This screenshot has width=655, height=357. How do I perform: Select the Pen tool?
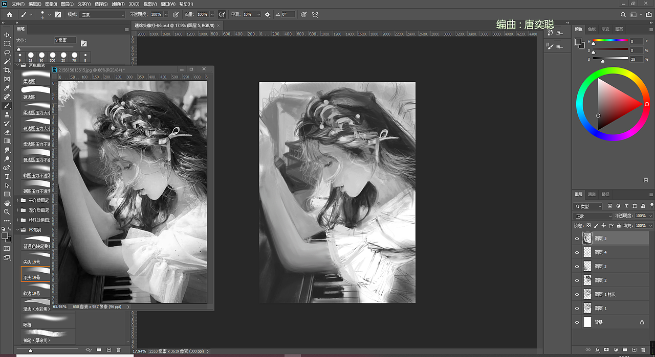click(x=7, y=168)
